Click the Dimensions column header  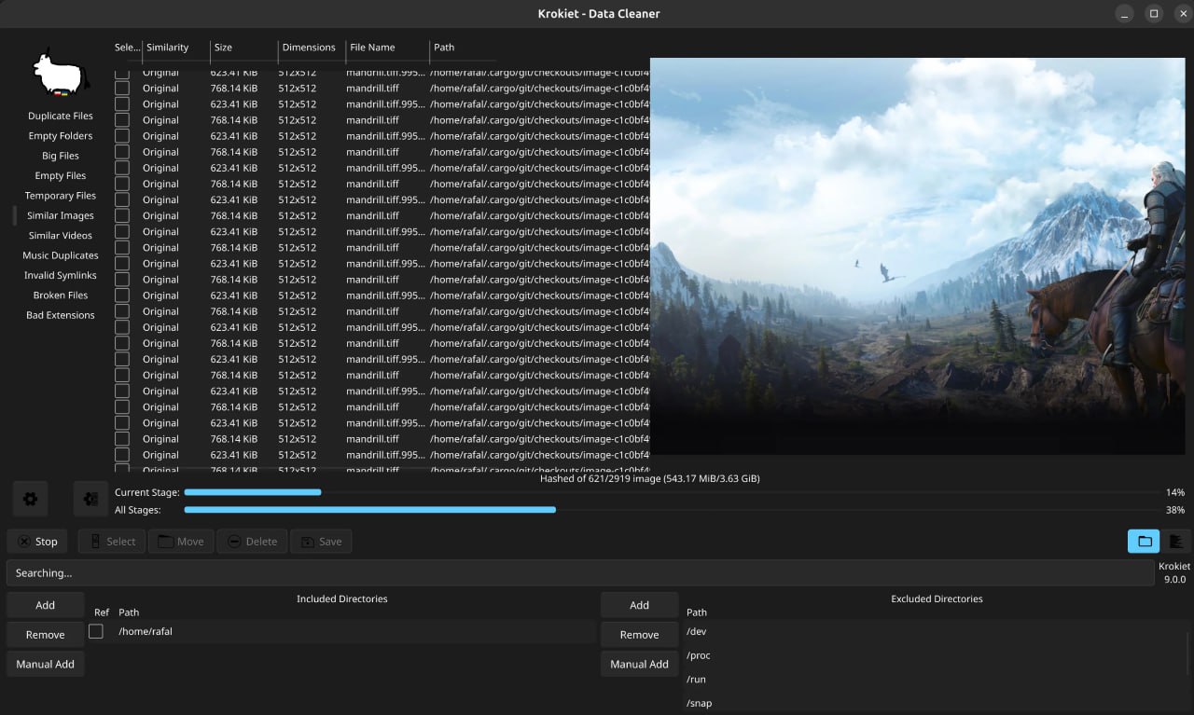[x=309, y=47]
